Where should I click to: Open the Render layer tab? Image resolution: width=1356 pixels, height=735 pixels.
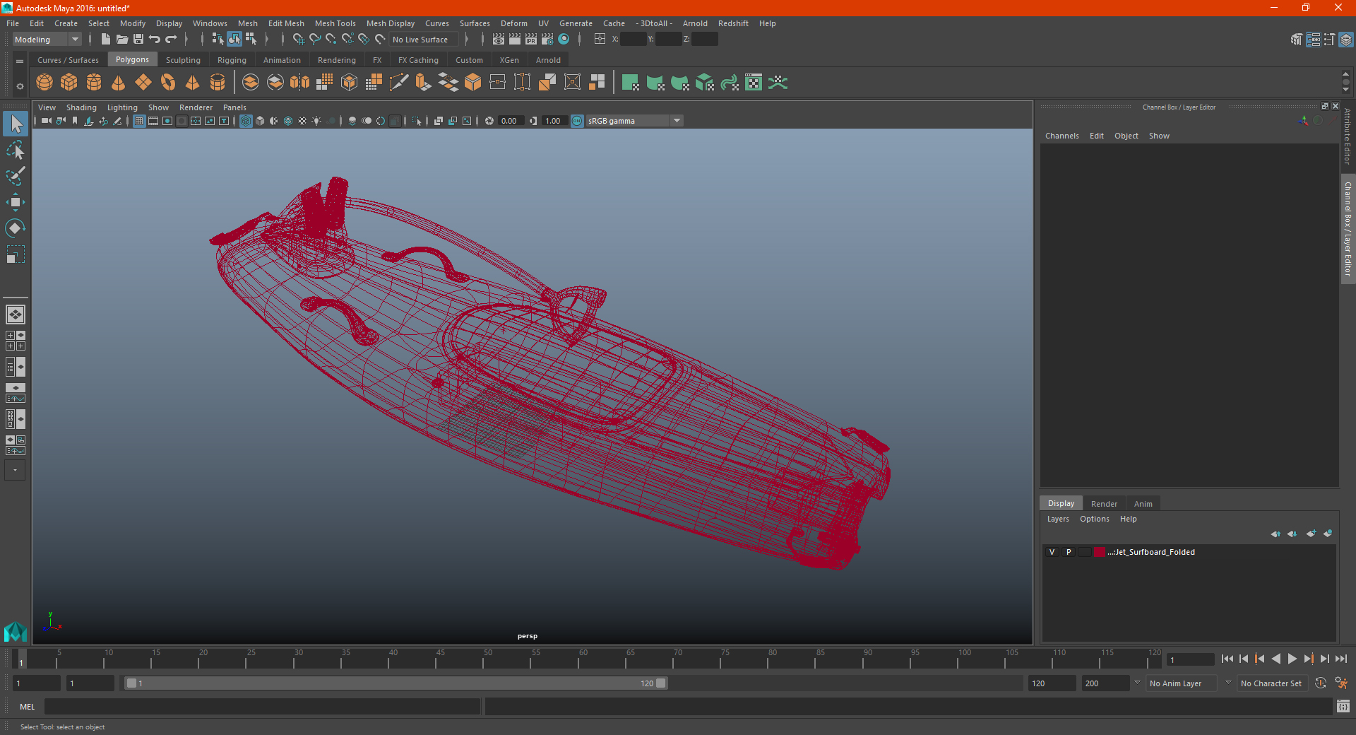(1104, 504)
